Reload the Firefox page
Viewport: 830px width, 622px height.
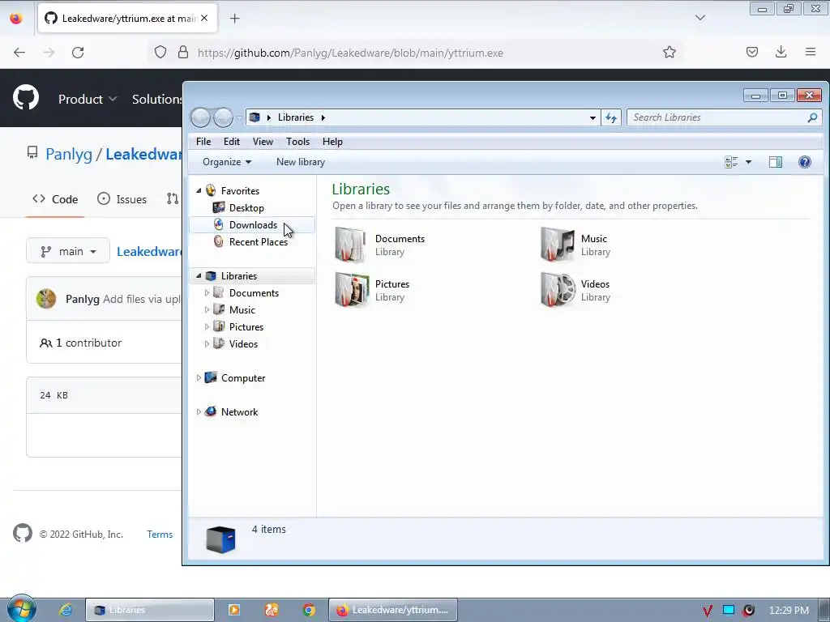click(78, 53)
